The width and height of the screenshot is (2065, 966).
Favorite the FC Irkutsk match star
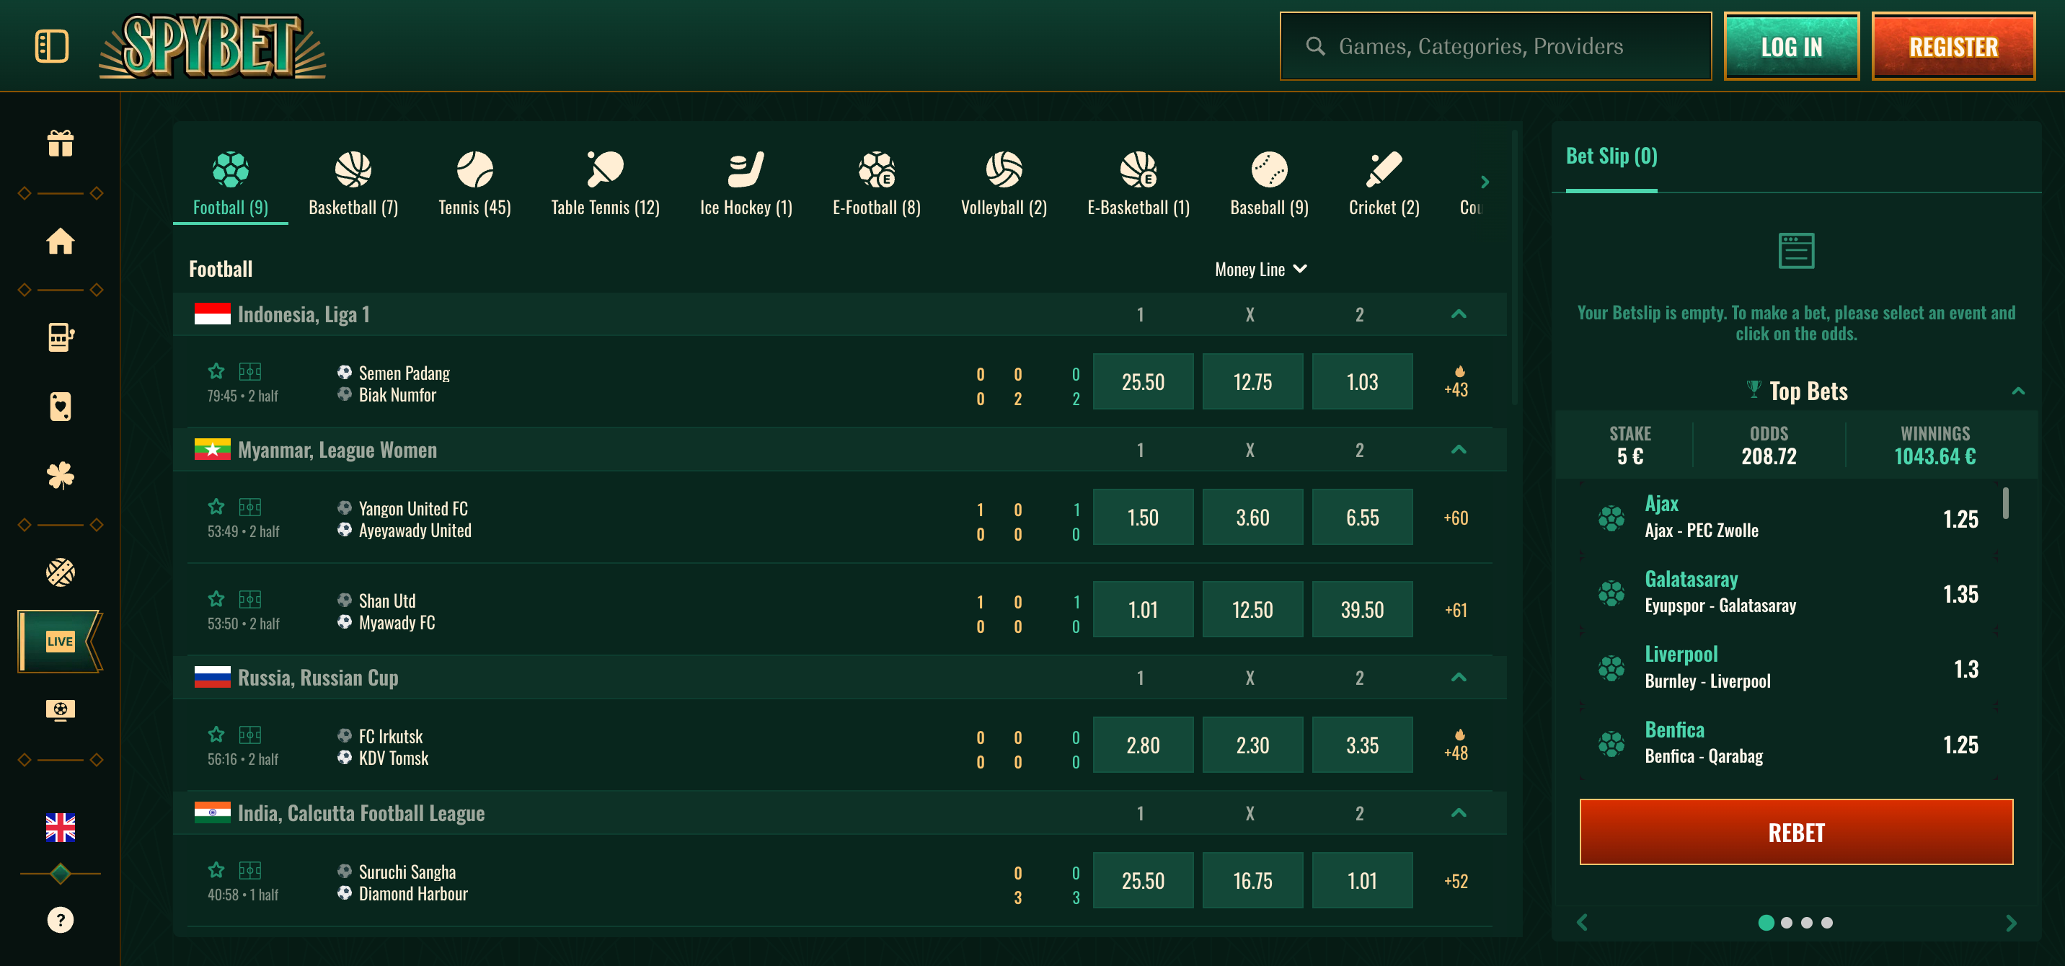pyautogui.click(x=216, y=735)
